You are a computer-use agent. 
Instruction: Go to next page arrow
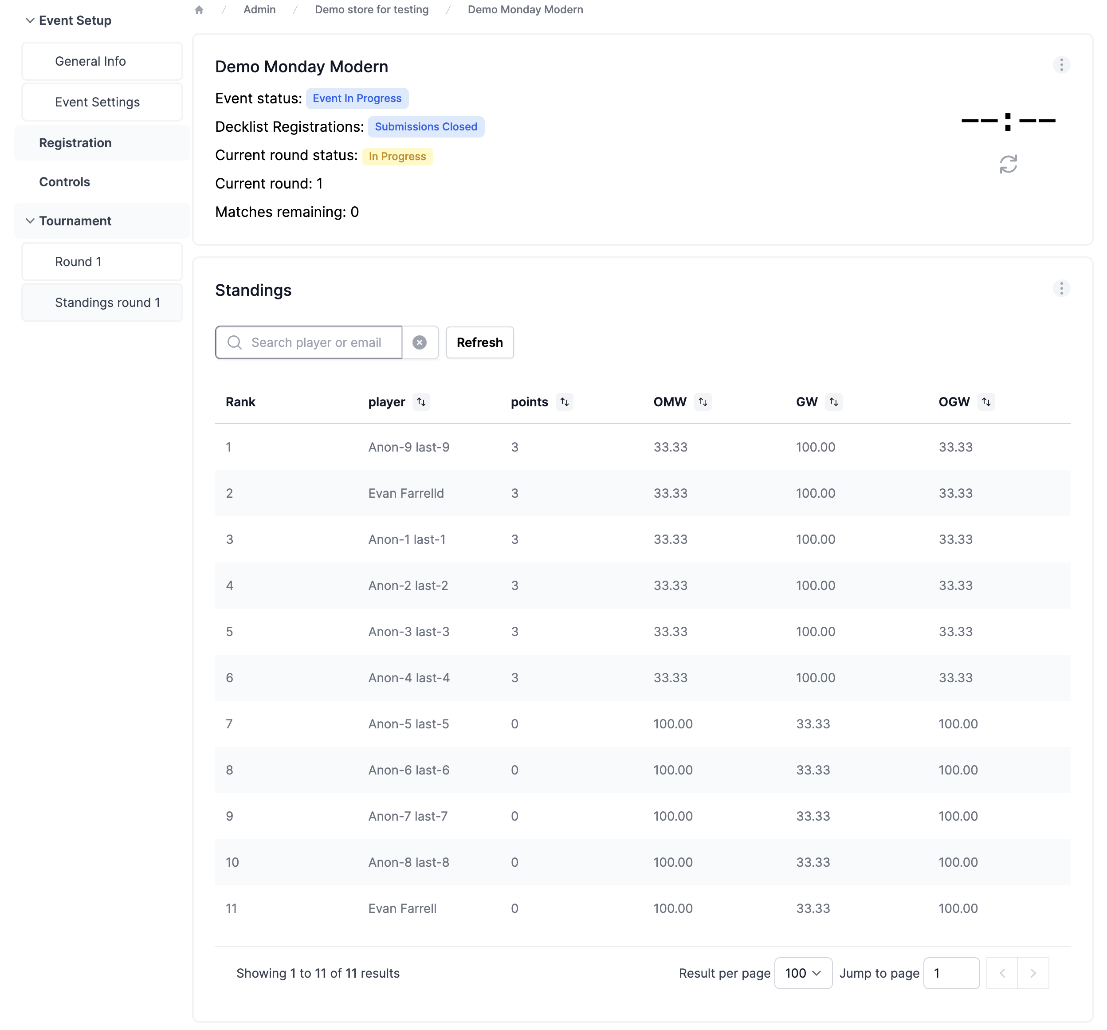(1033, 973)
